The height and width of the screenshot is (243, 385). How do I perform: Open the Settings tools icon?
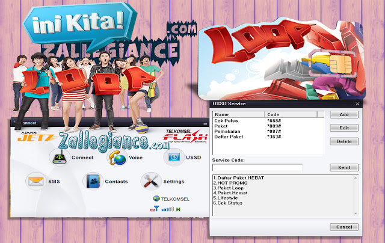point(151,182)
